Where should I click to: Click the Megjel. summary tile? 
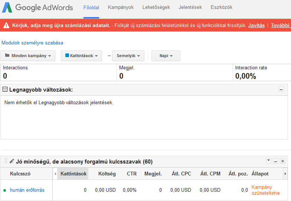pos(174,73)
